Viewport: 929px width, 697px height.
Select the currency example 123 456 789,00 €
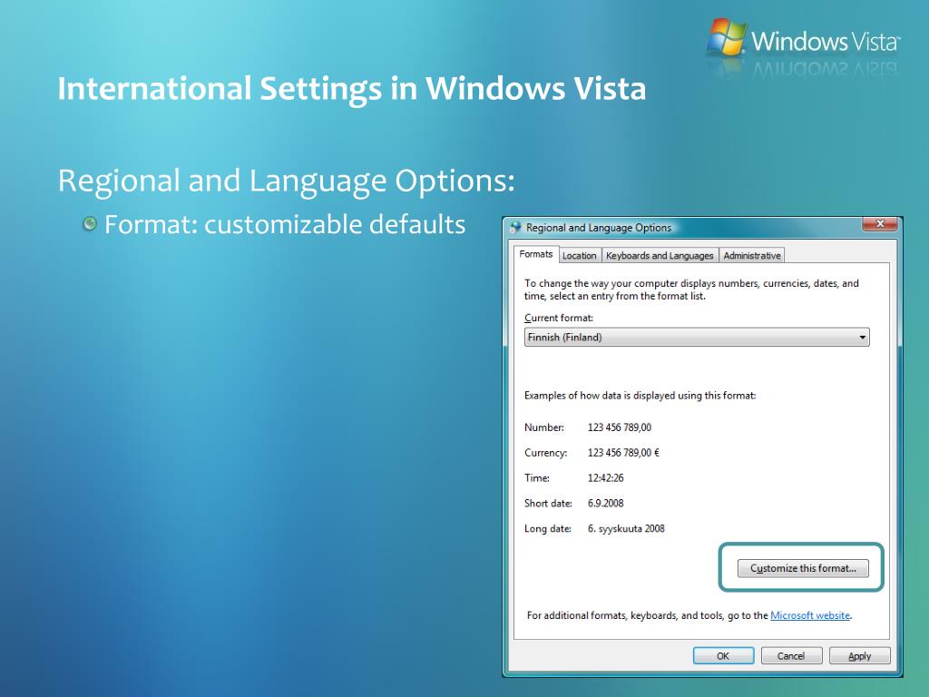(623, 453)
